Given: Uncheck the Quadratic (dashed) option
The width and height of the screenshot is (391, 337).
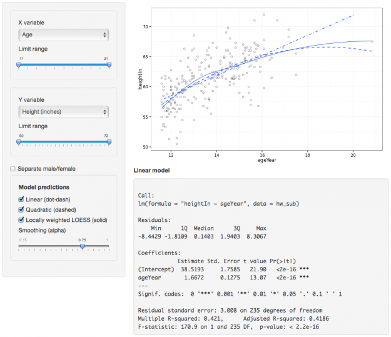Looking at the screenshot, I should coord(21,209).
